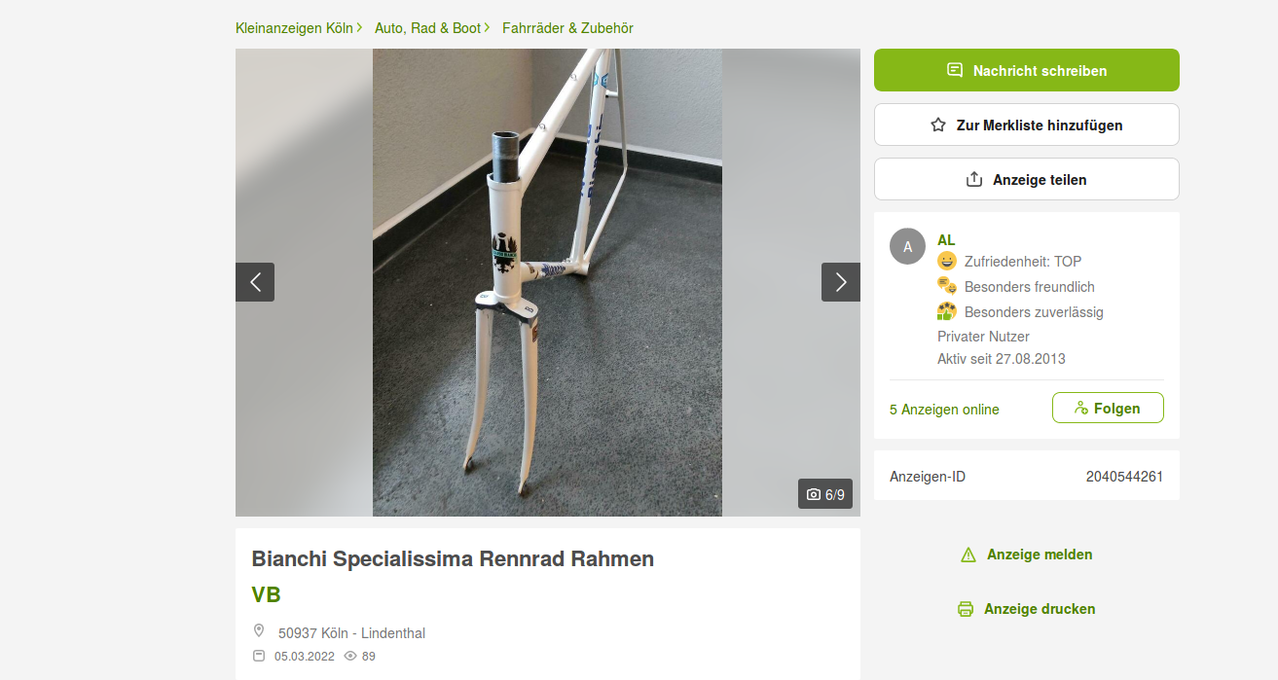View seller's 5 Anzeigen online

(944, 410)
